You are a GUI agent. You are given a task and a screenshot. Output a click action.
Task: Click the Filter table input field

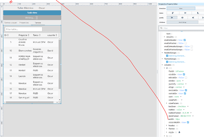point(24,29)
